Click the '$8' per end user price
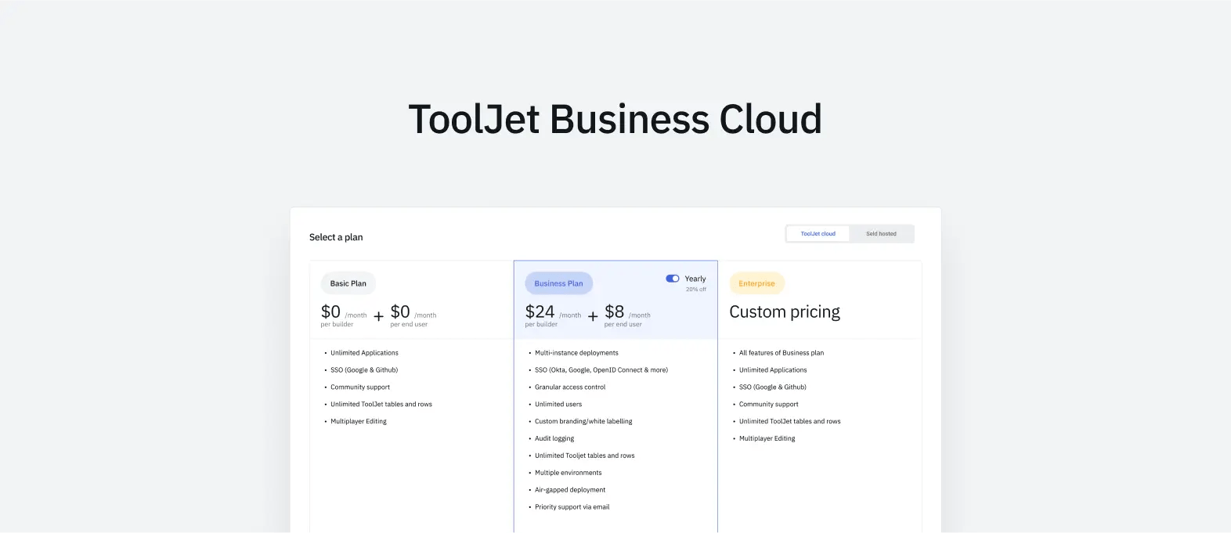This screenshot has height=533, width=1231. tap(615, 312)
